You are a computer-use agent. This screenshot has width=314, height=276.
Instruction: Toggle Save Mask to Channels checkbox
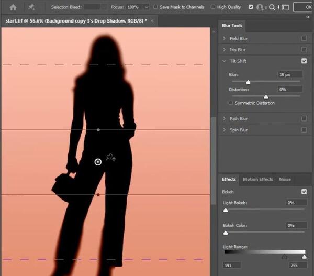tap(155, 7)
